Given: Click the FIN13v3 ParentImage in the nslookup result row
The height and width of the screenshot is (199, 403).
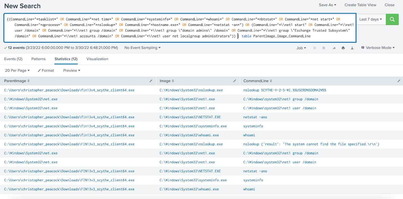Looking at the screenshot, I should tap(69, 144).
